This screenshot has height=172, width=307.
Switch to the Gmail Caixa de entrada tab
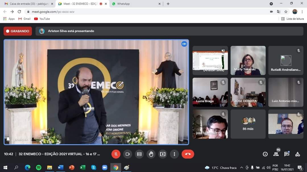(x=27, y=4)
